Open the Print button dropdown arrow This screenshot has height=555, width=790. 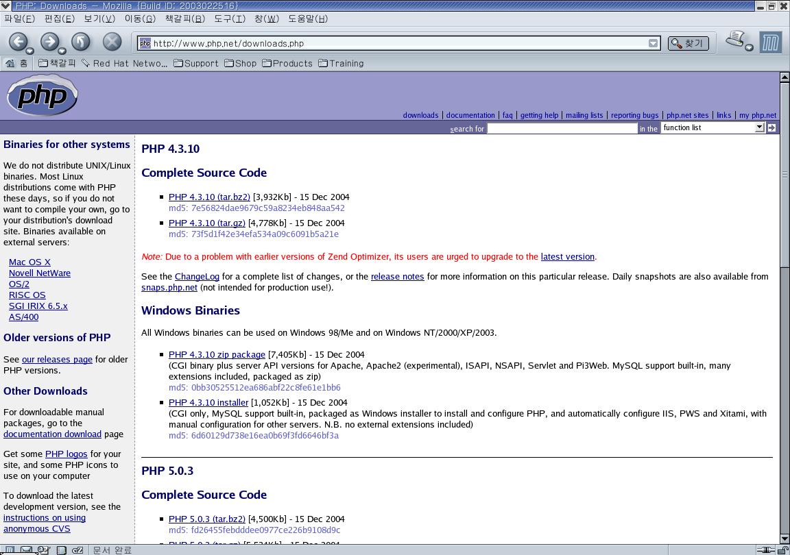tap(749, 47)
